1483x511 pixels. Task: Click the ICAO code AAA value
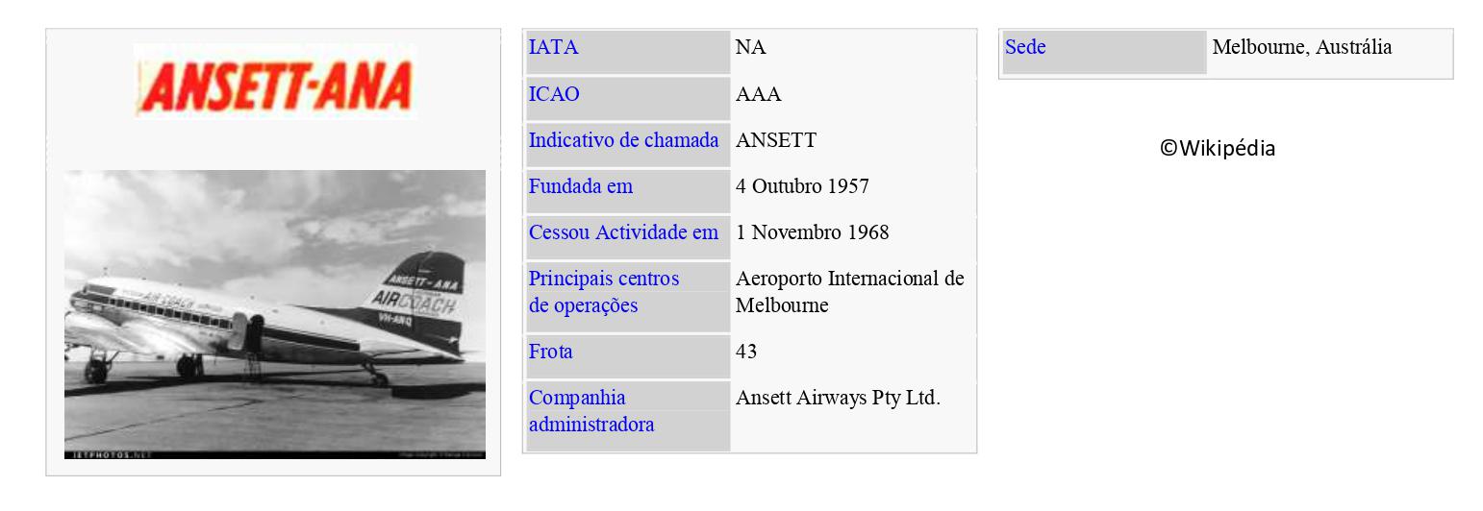759,94
